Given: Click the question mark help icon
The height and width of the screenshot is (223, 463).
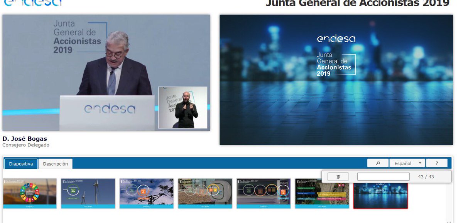Looking at the screenshot, I should click(437, 163).
